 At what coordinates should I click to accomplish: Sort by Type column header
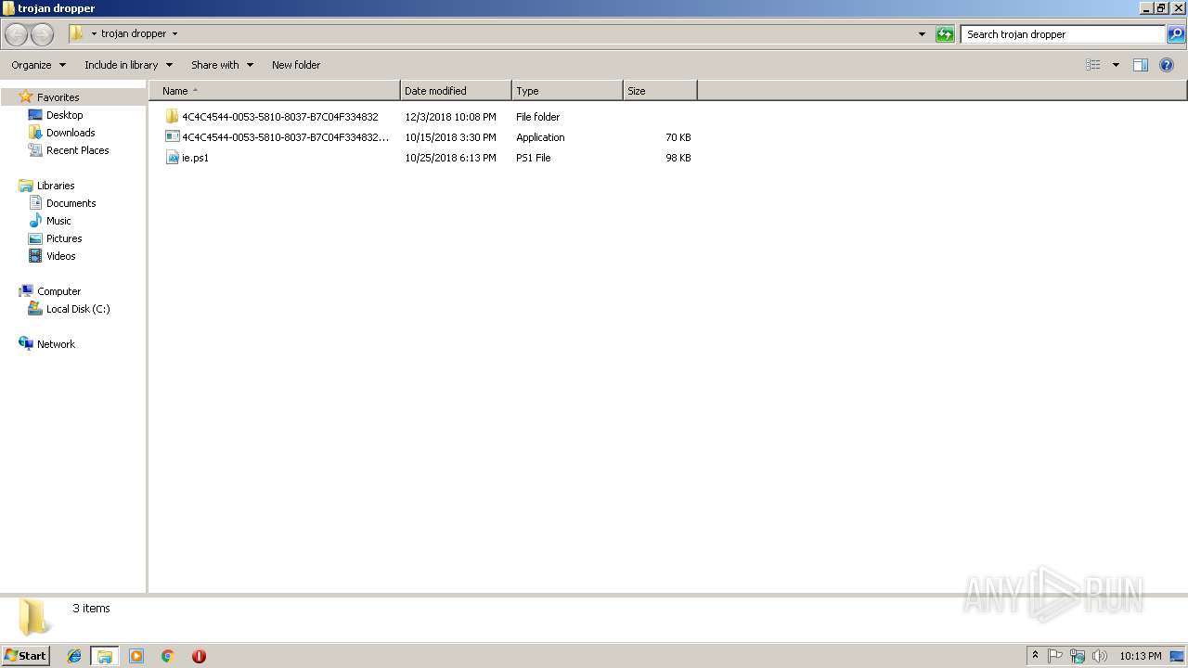[x=567, y=91]
